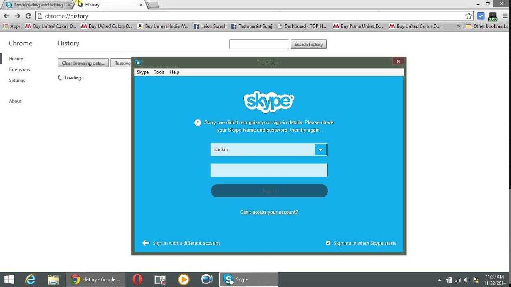Select About in the Chrome sidebar

tap(15, 101)
